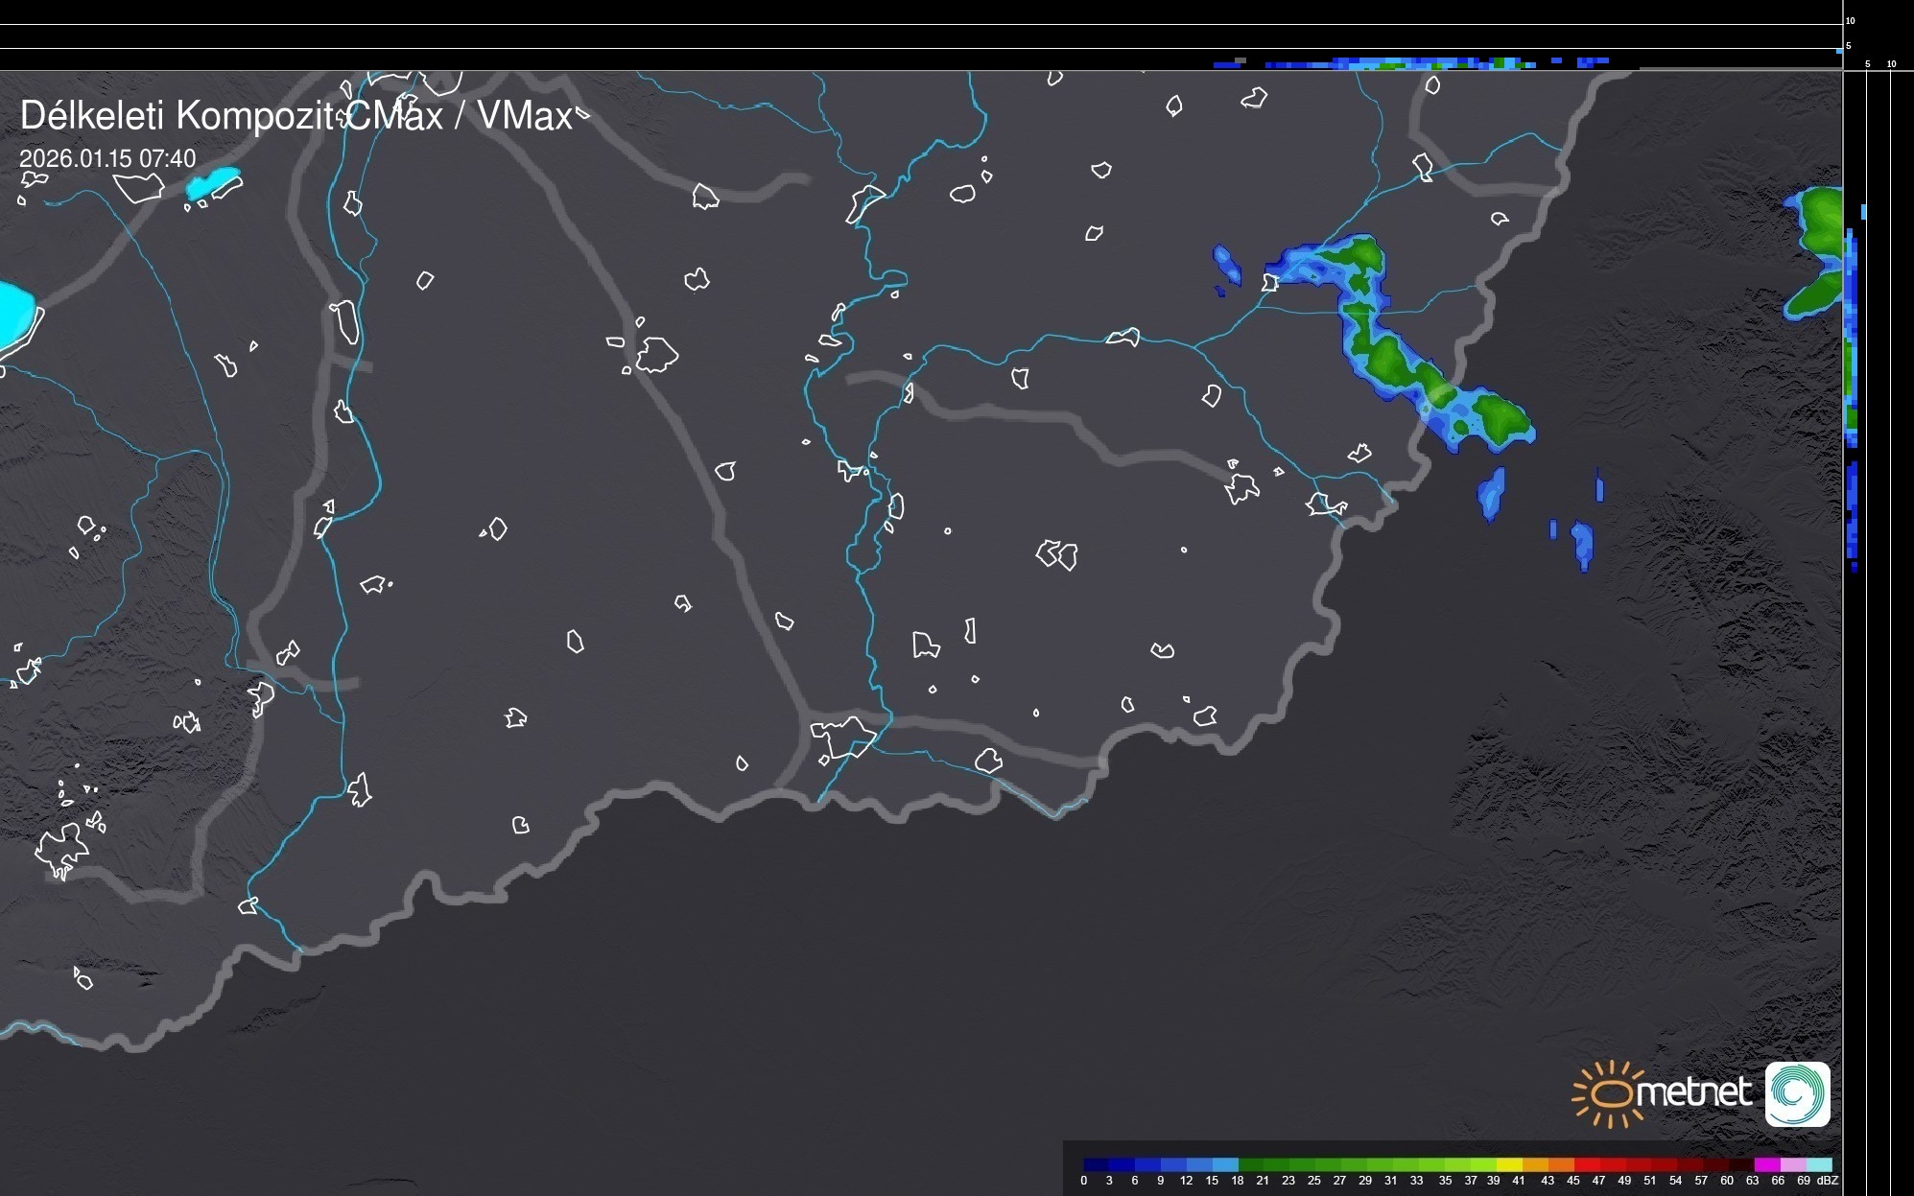
Task: Click the dBZ unit label
Action: [1828, 1181]
